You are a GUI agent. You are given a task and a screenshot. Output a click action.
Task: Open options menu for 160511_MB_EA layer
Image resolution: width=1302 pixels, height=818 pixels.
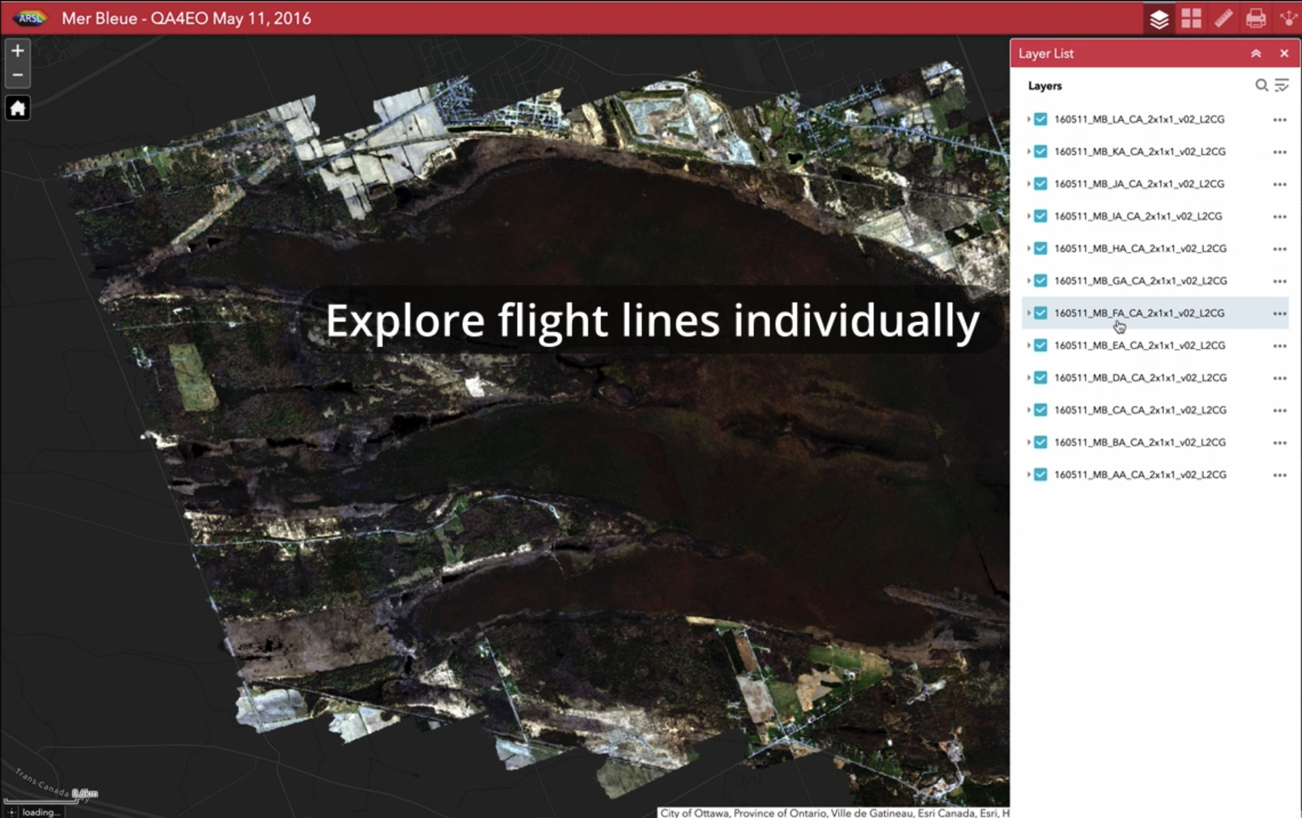pos(1279,346)
